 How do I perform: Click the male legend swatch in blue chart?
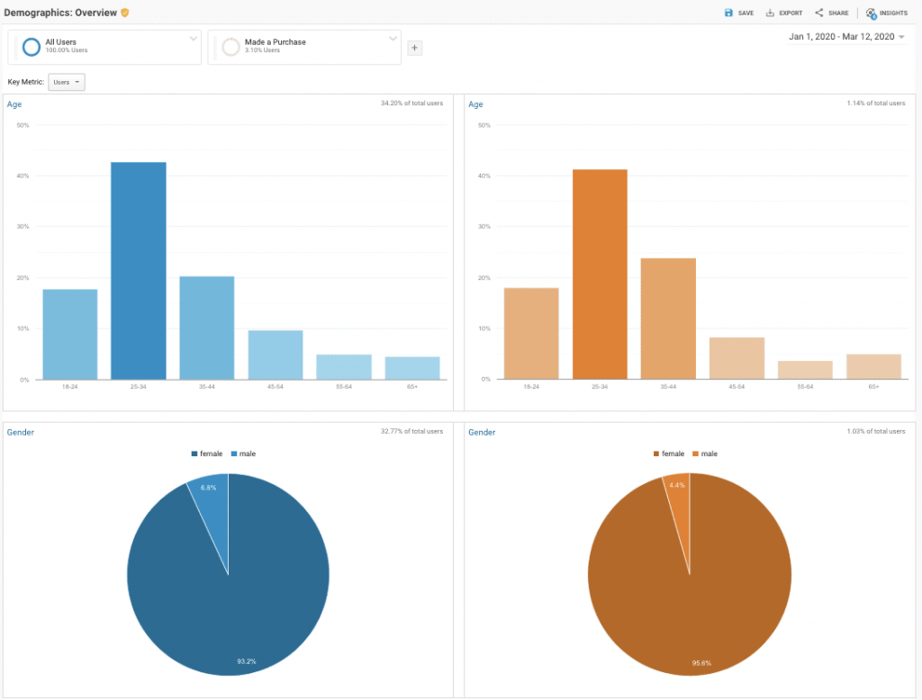234,453
